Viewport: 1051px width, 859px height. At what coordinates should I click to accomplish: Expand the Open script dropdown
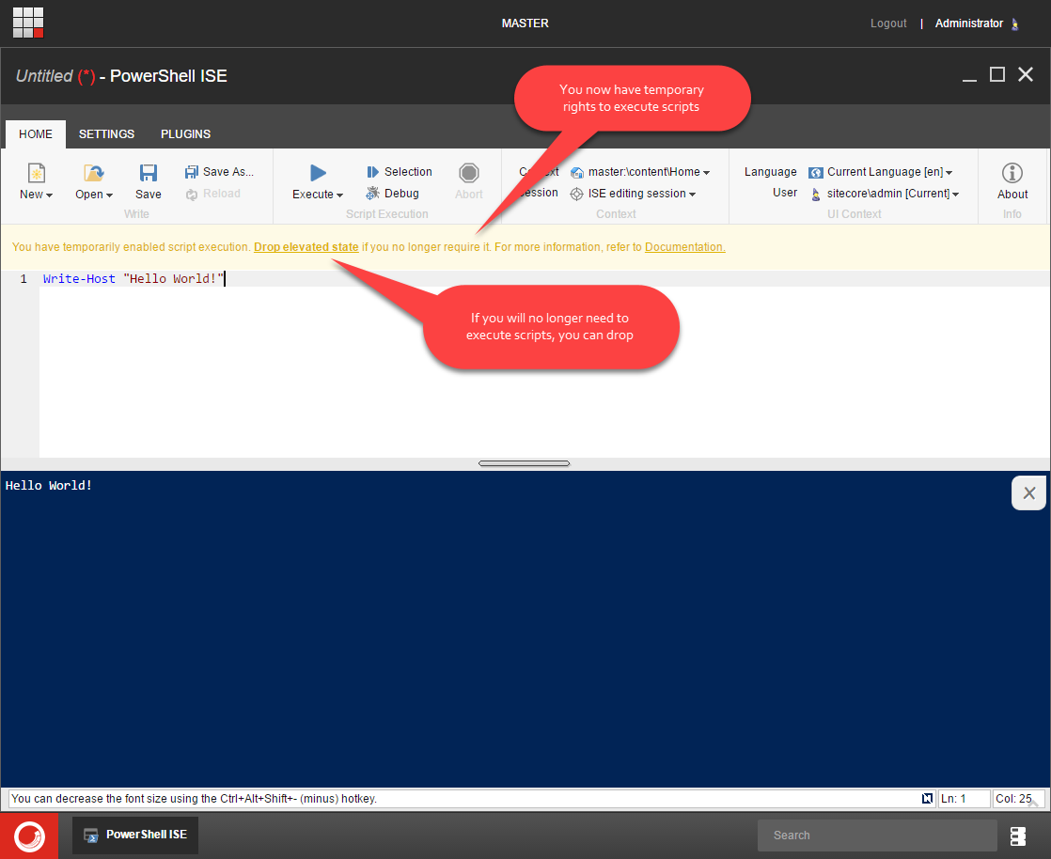pyautogui.click(x=94, y=195)
